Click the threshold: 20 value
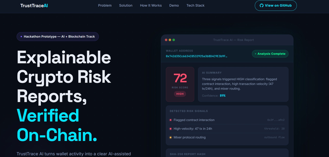The height and width of the screenshot is (157, 329). [x=275, y=129]
